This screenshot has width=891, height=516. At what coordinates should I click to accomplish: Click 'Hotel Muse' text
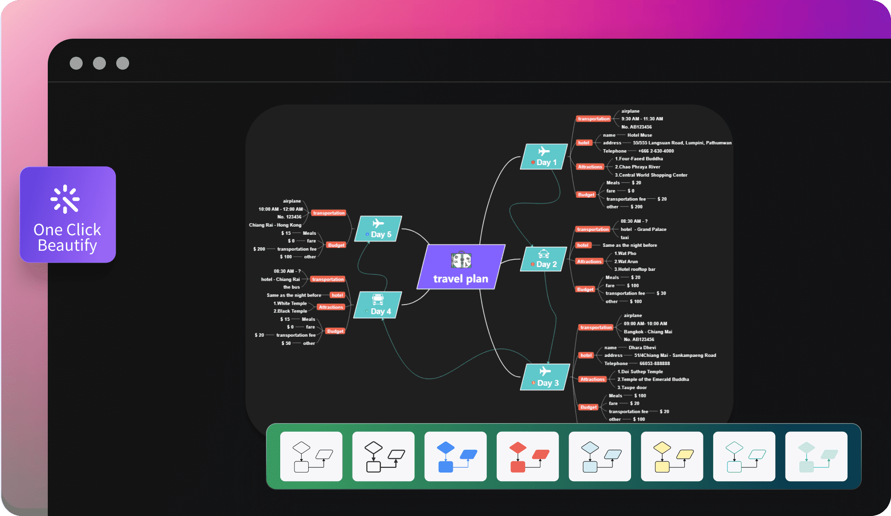tap(640, 135)
